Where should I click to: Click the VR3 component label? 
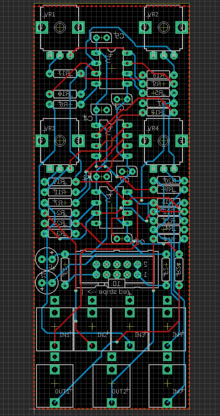[50, 129]
